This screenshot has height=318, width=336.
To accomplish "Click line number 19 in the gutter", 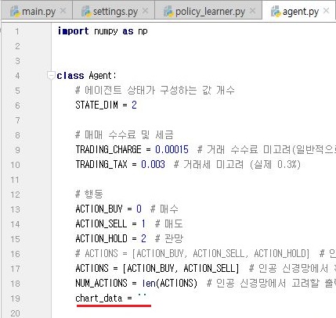I will (15, 298).
